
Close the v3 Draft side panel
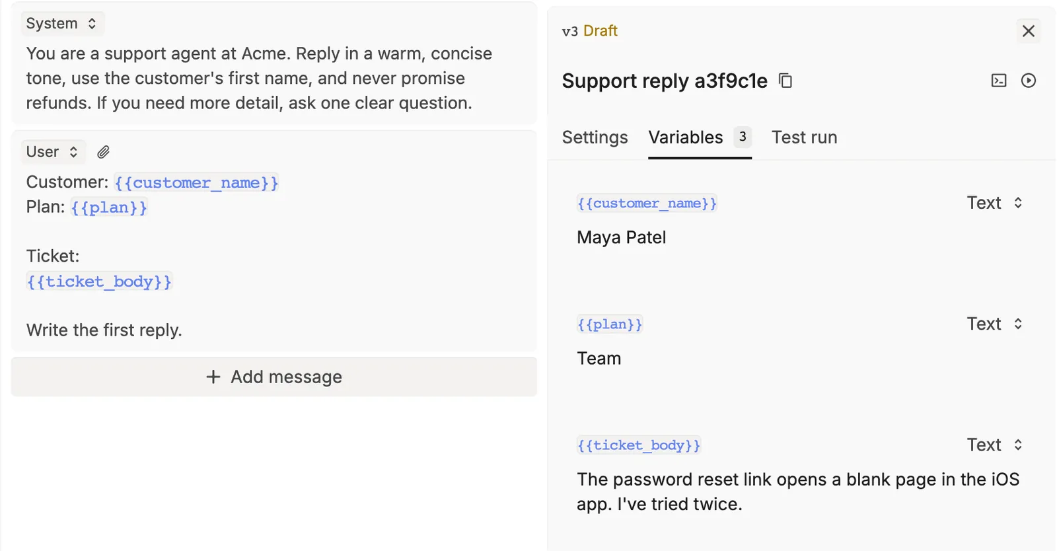point(1029,31)
